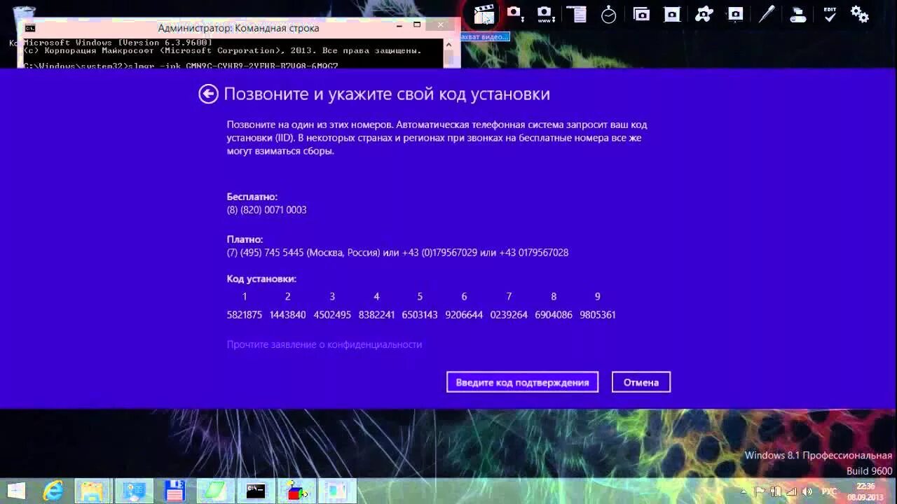Click the stopwatch timer capture icon

pyautogui.click(x=608, y=14)
